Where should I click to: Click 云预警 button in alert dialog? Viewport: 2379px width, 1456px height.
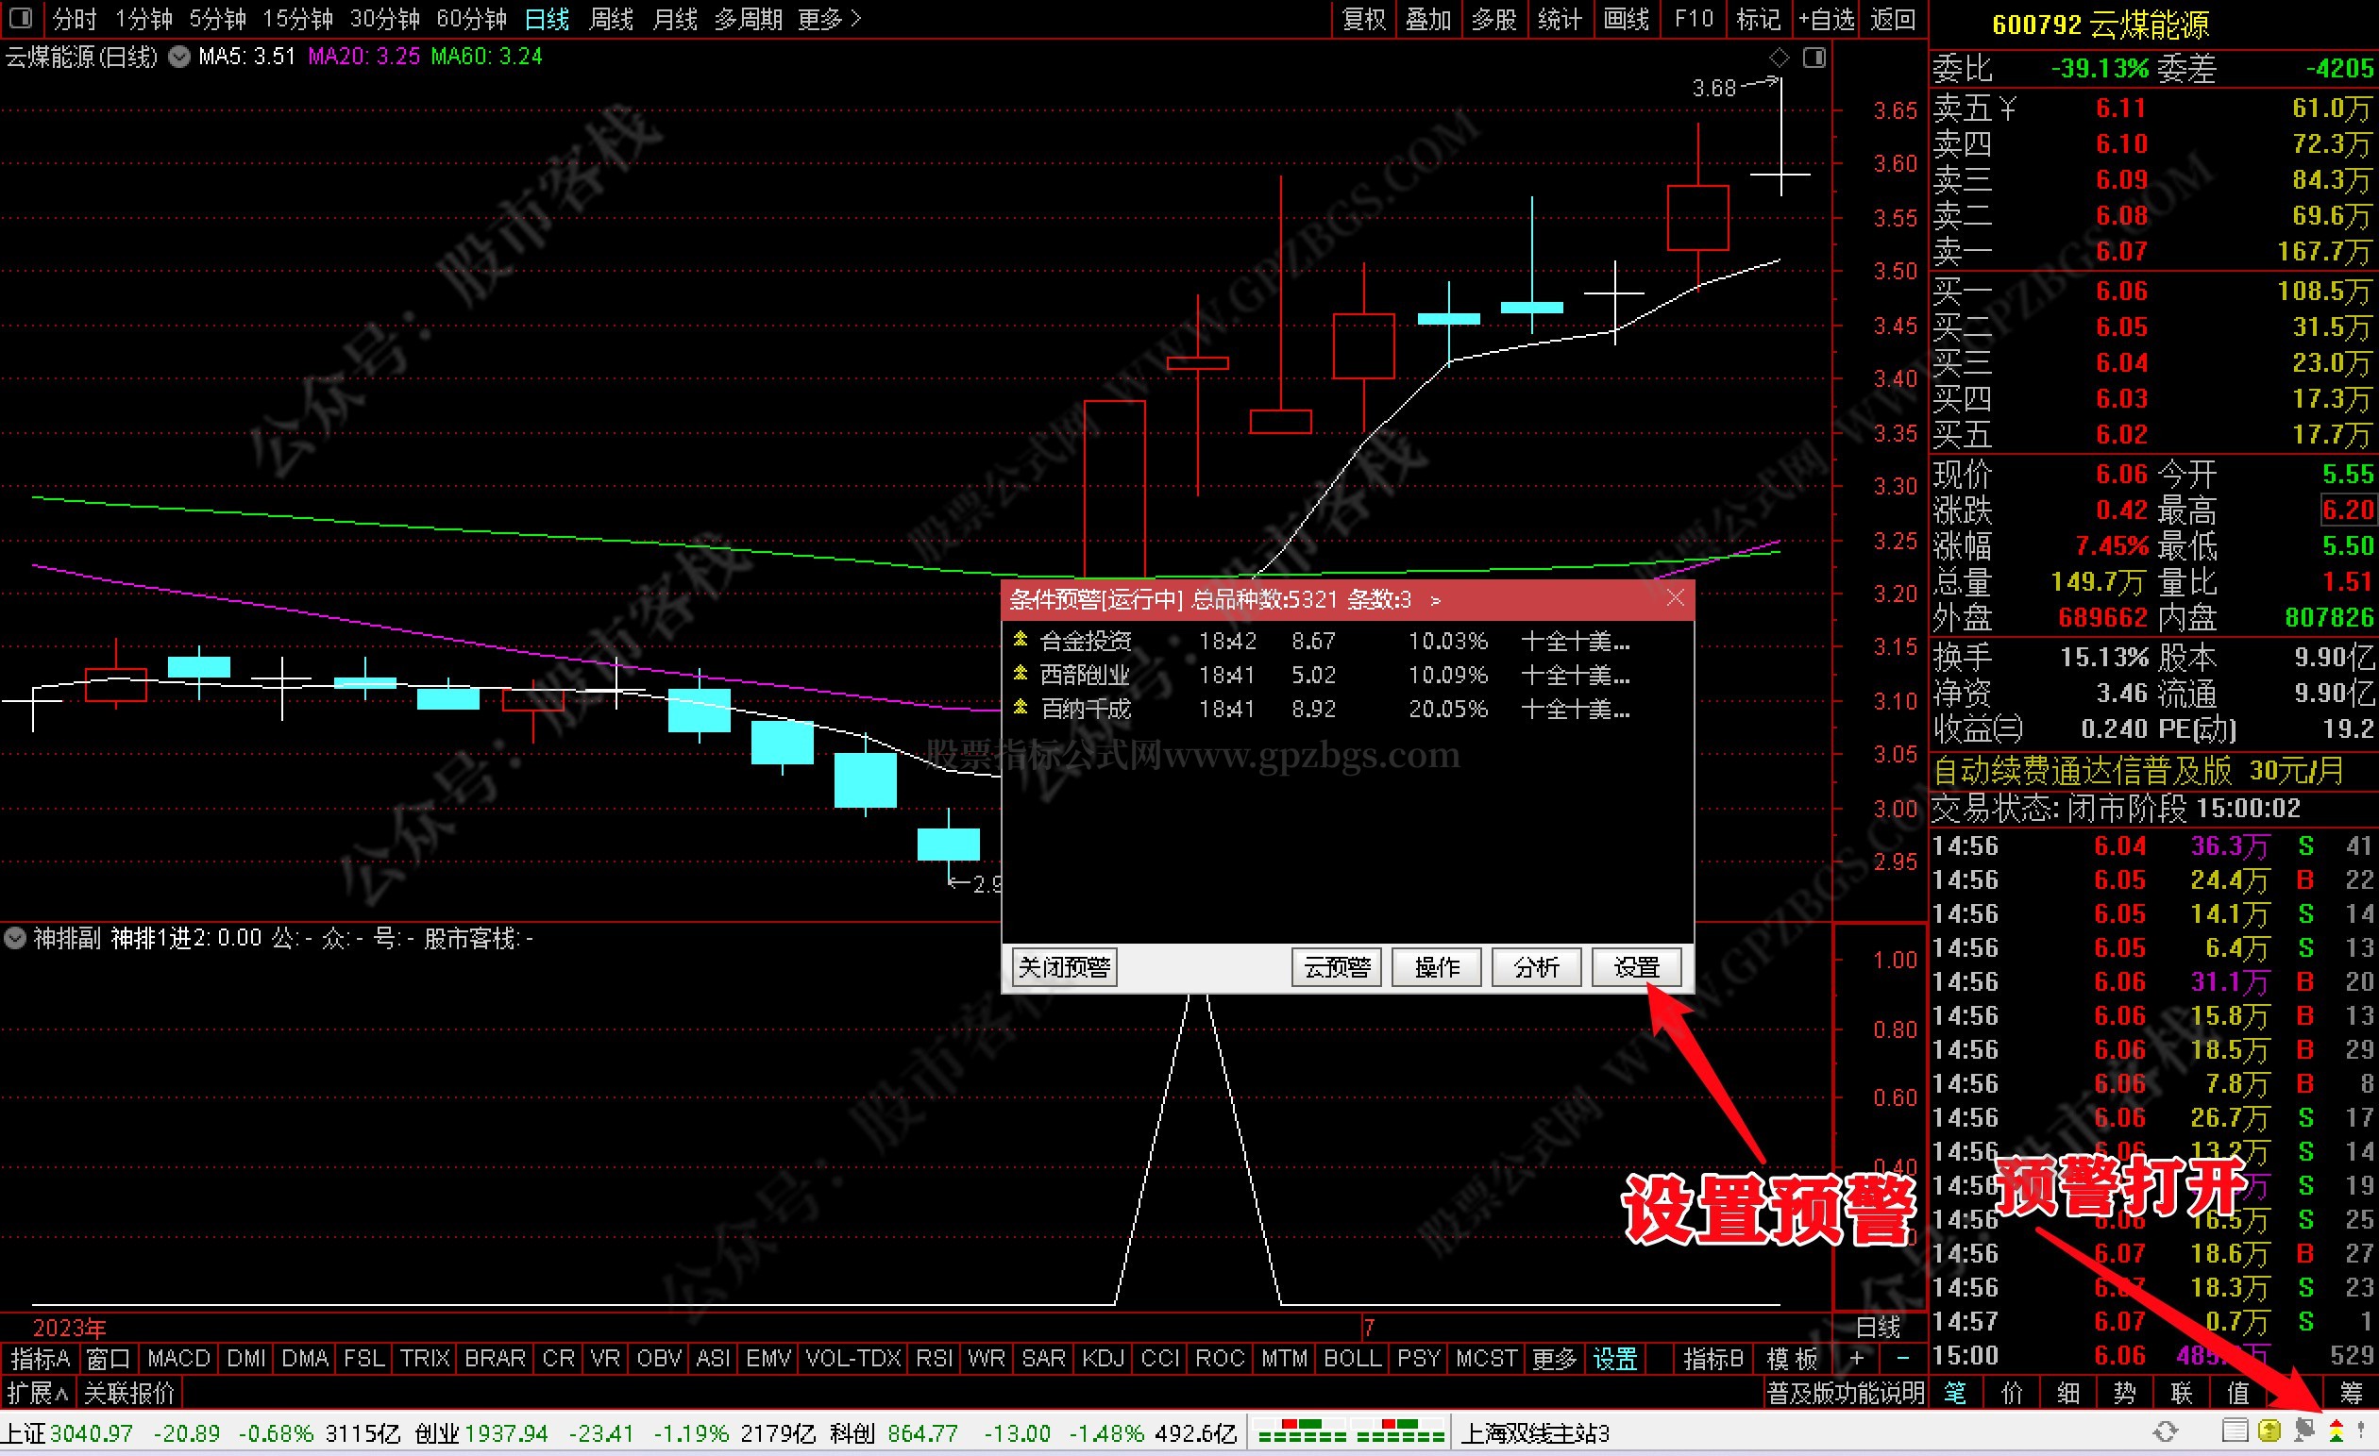1336,967
